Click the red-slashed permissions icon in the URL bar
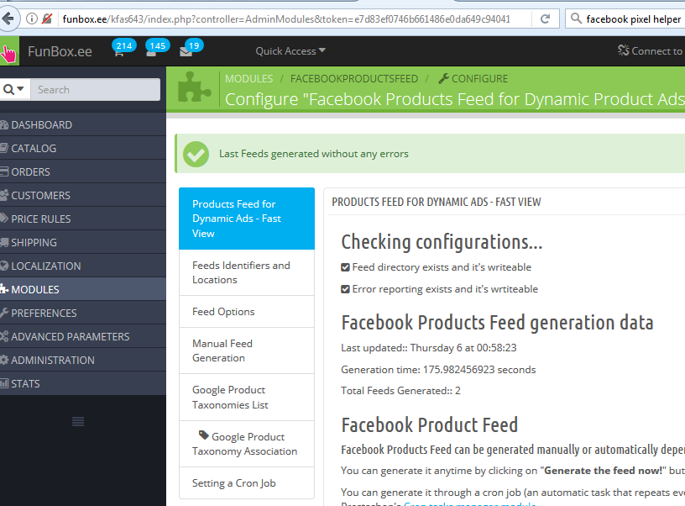The image size is (685, 506). [x=47, y=18]
